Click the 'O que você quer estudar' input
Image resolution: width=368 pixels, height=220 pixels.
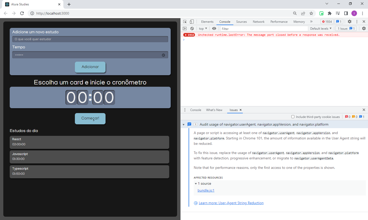(x=90, y=39)
